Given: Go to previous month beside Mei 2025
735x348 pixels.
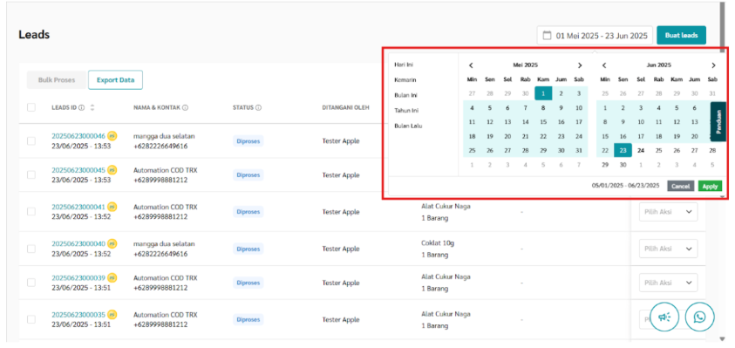Looking at the screenshot, I should (x=471, y=65).
